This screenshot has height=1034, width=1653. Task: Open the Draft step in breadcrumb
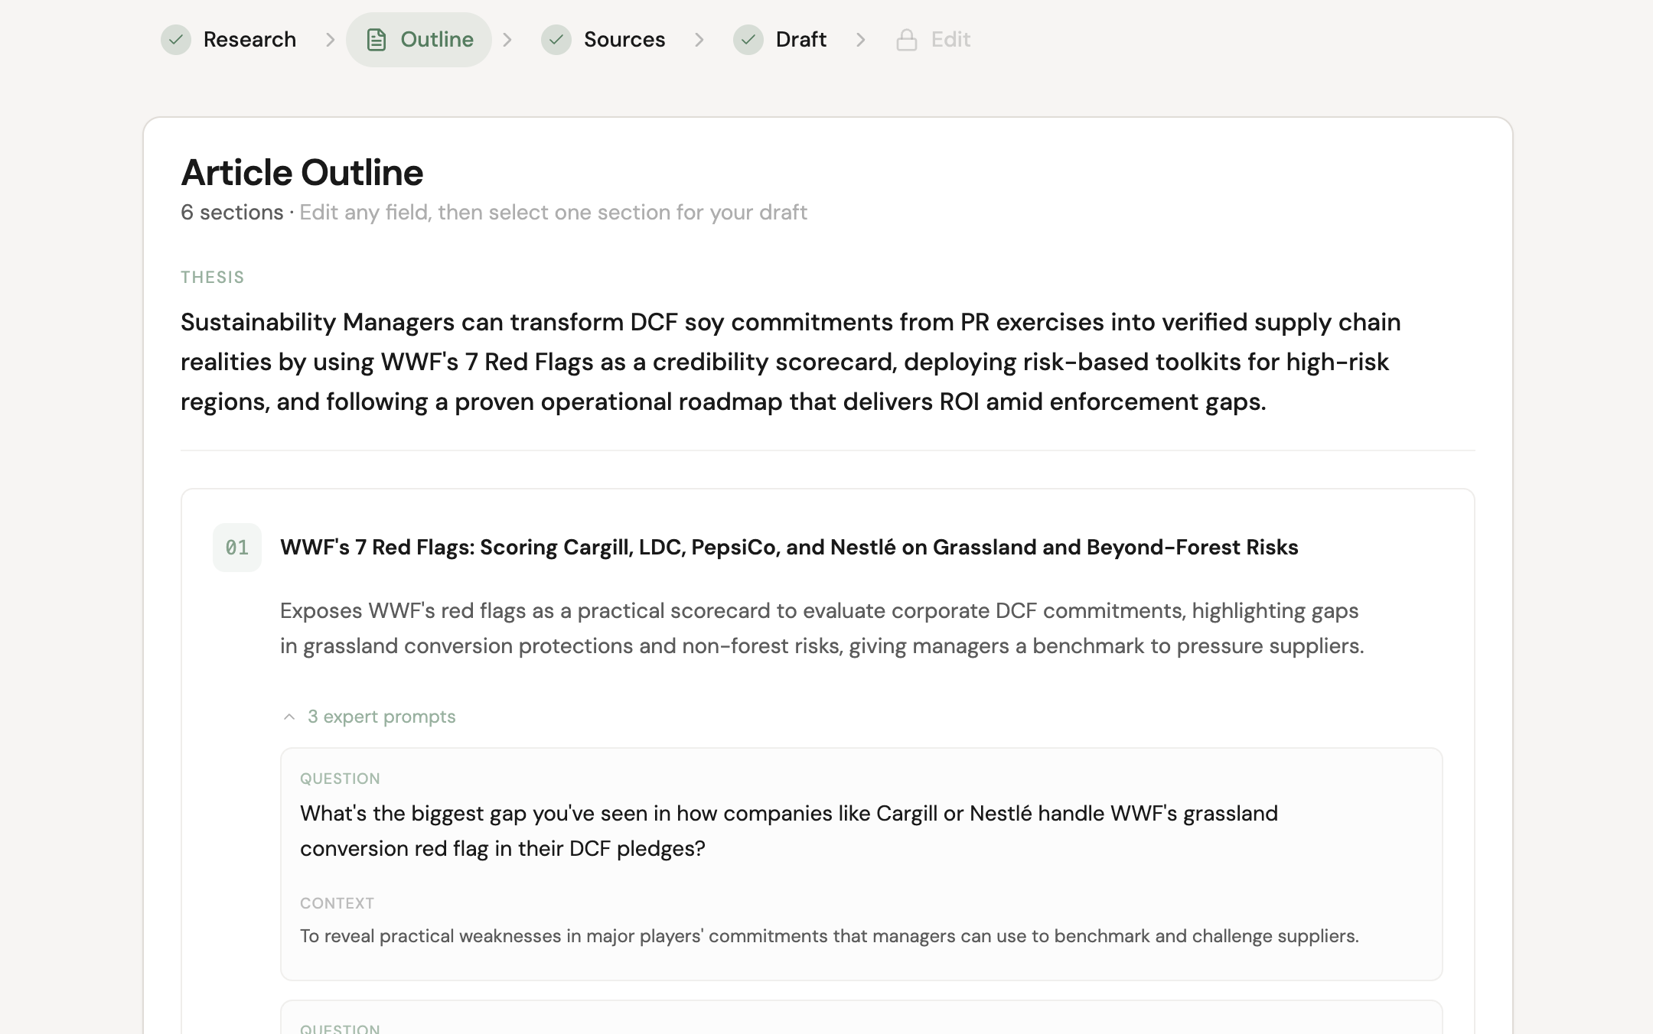tap(800, 39)
